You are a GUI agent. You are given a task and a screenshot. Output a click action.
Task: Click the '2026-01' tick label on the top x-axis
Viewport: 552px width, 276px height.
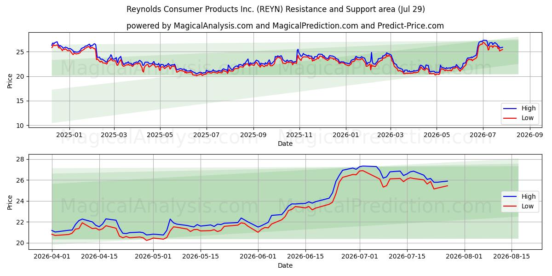click(345, 135)
